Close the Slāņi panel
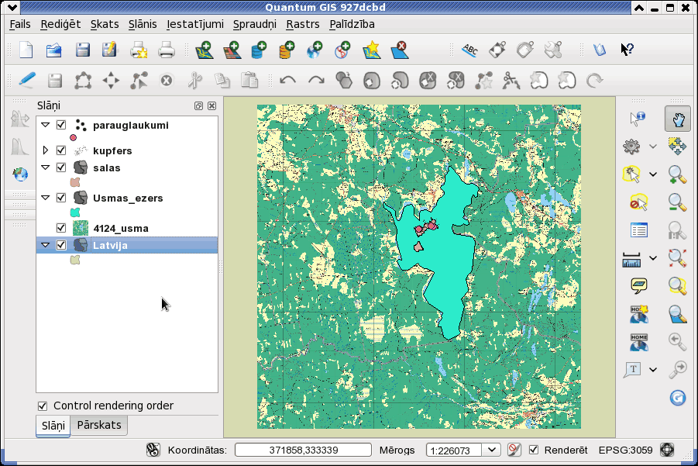This screenshot has height=466, width=698. tap(212, 105)
